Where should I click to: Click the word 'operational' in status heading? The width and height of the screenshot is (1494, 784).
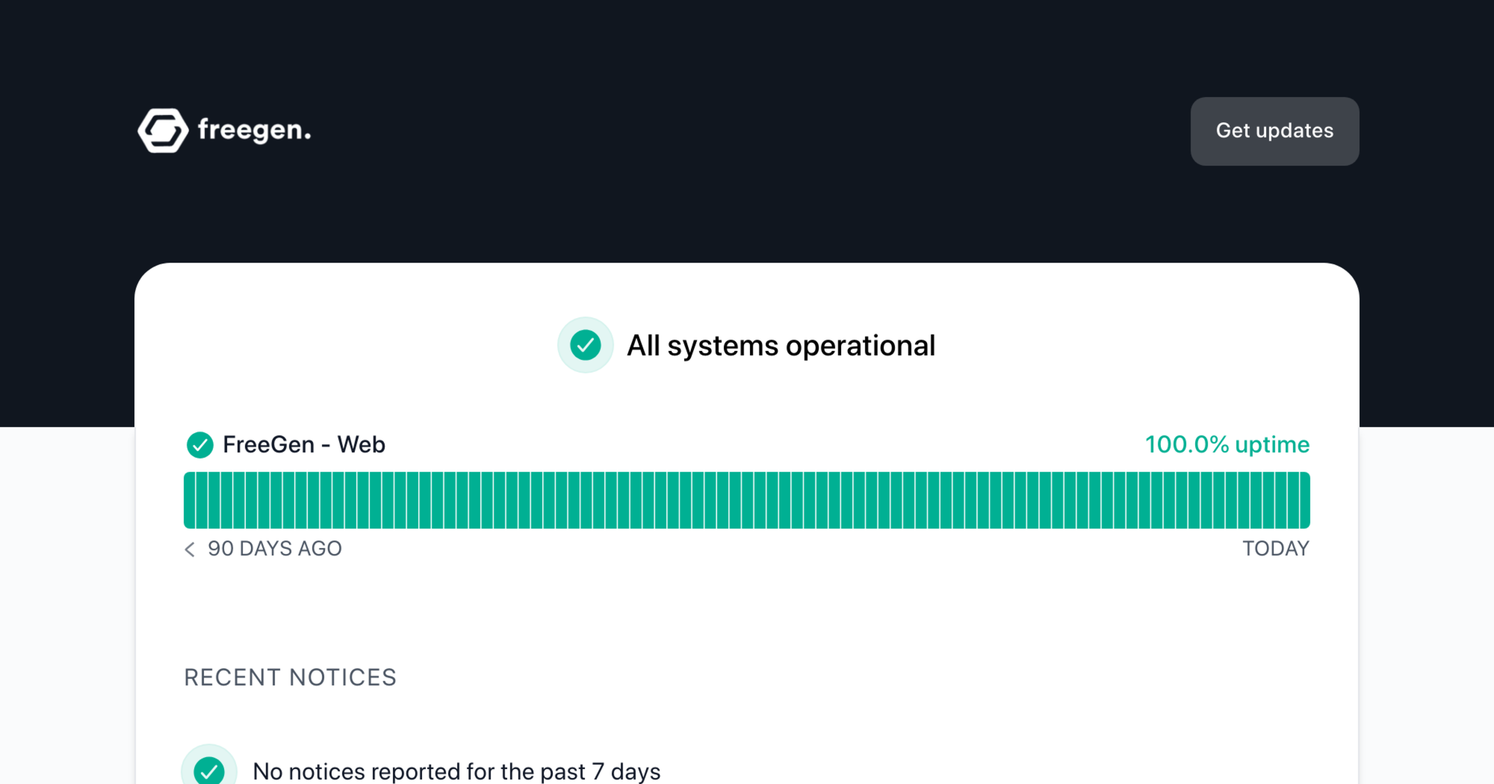pyautogui.click(x=860, y=346)
